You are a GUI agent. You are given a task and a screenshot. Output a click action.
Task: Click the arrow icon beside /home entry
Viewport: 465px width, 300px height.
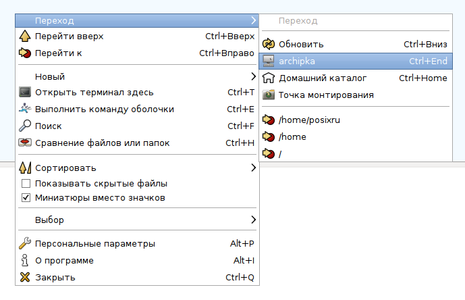269,136
